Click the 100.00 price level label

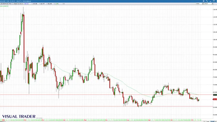pyautogui.click(x=215, y=40)
